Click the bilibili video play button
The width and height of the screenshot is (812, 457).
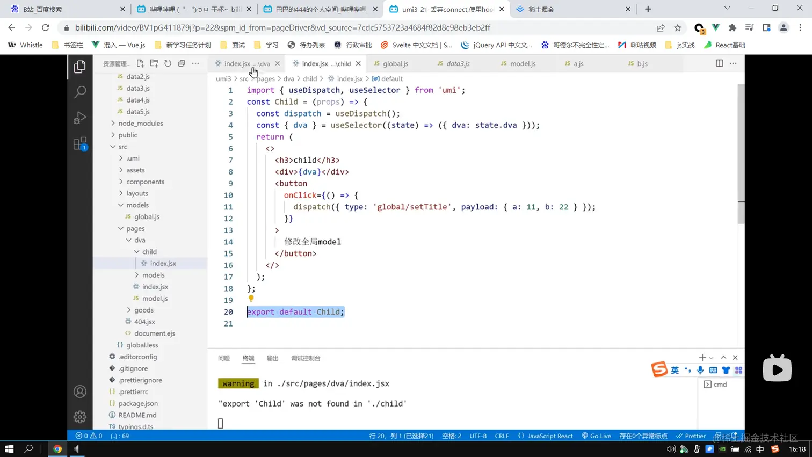coord(777,368)
